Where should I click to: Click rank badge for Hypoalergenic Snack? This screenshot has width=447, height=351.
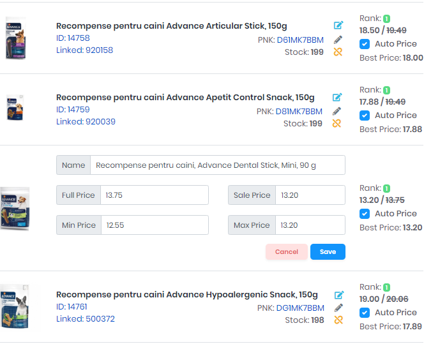click(x=386, y=287)
